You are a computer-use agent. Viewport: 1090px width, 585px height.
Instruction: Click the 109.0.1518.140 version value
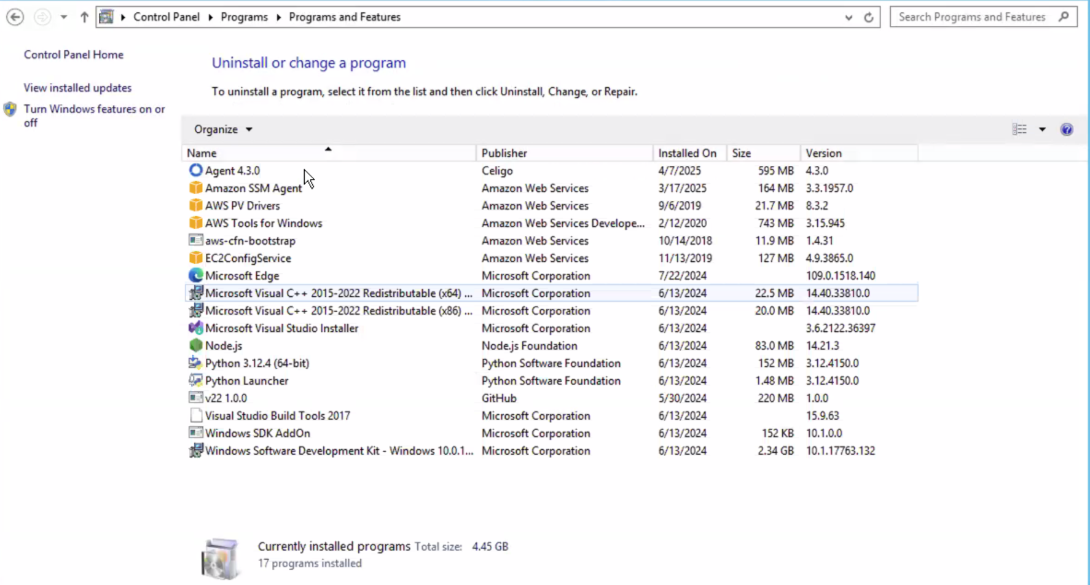pos(841,276)
